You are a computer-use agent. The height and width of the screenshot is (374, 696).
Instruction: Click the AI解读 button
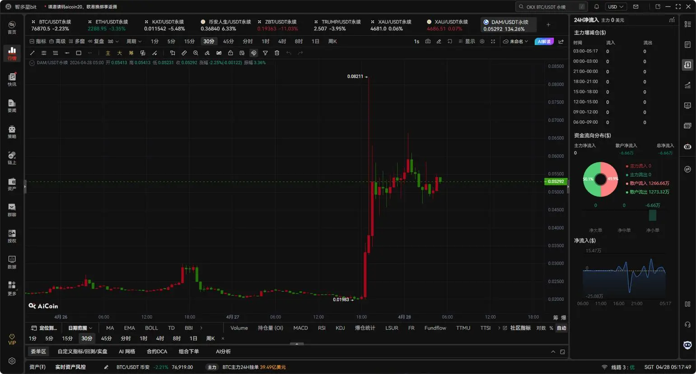(544, 41)
